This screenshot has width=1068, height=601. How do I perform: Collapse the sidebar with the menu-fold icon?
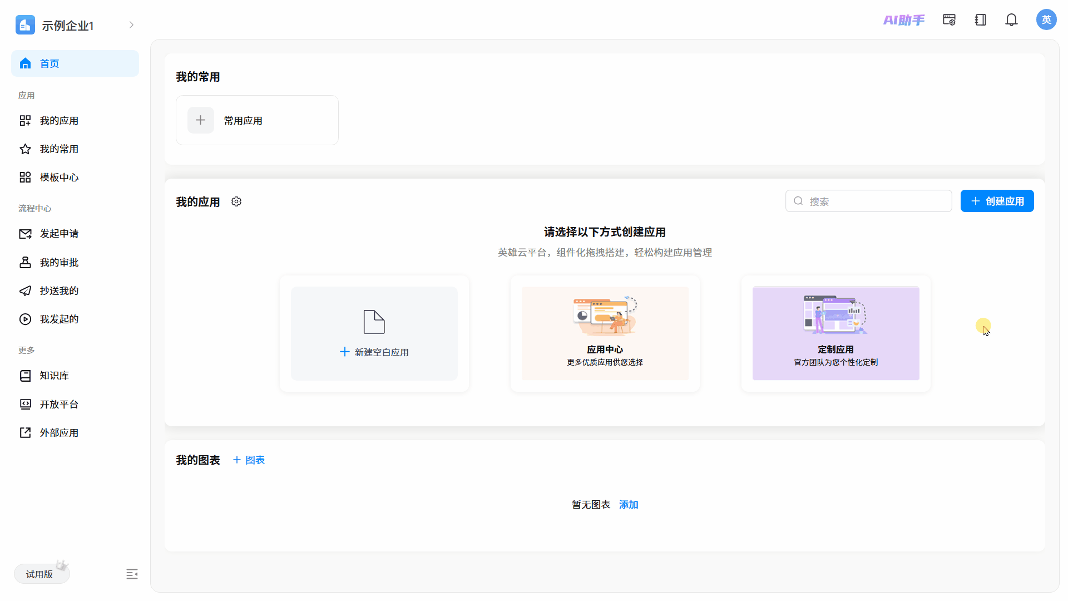coord(132,574)
